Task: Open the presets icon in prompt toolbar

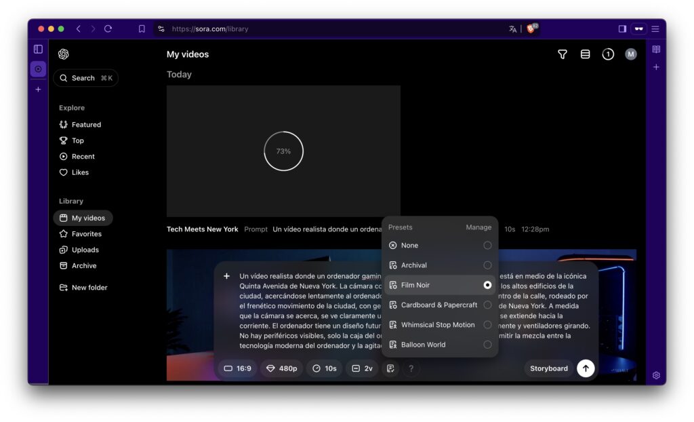Action: [x=390, y=368]
